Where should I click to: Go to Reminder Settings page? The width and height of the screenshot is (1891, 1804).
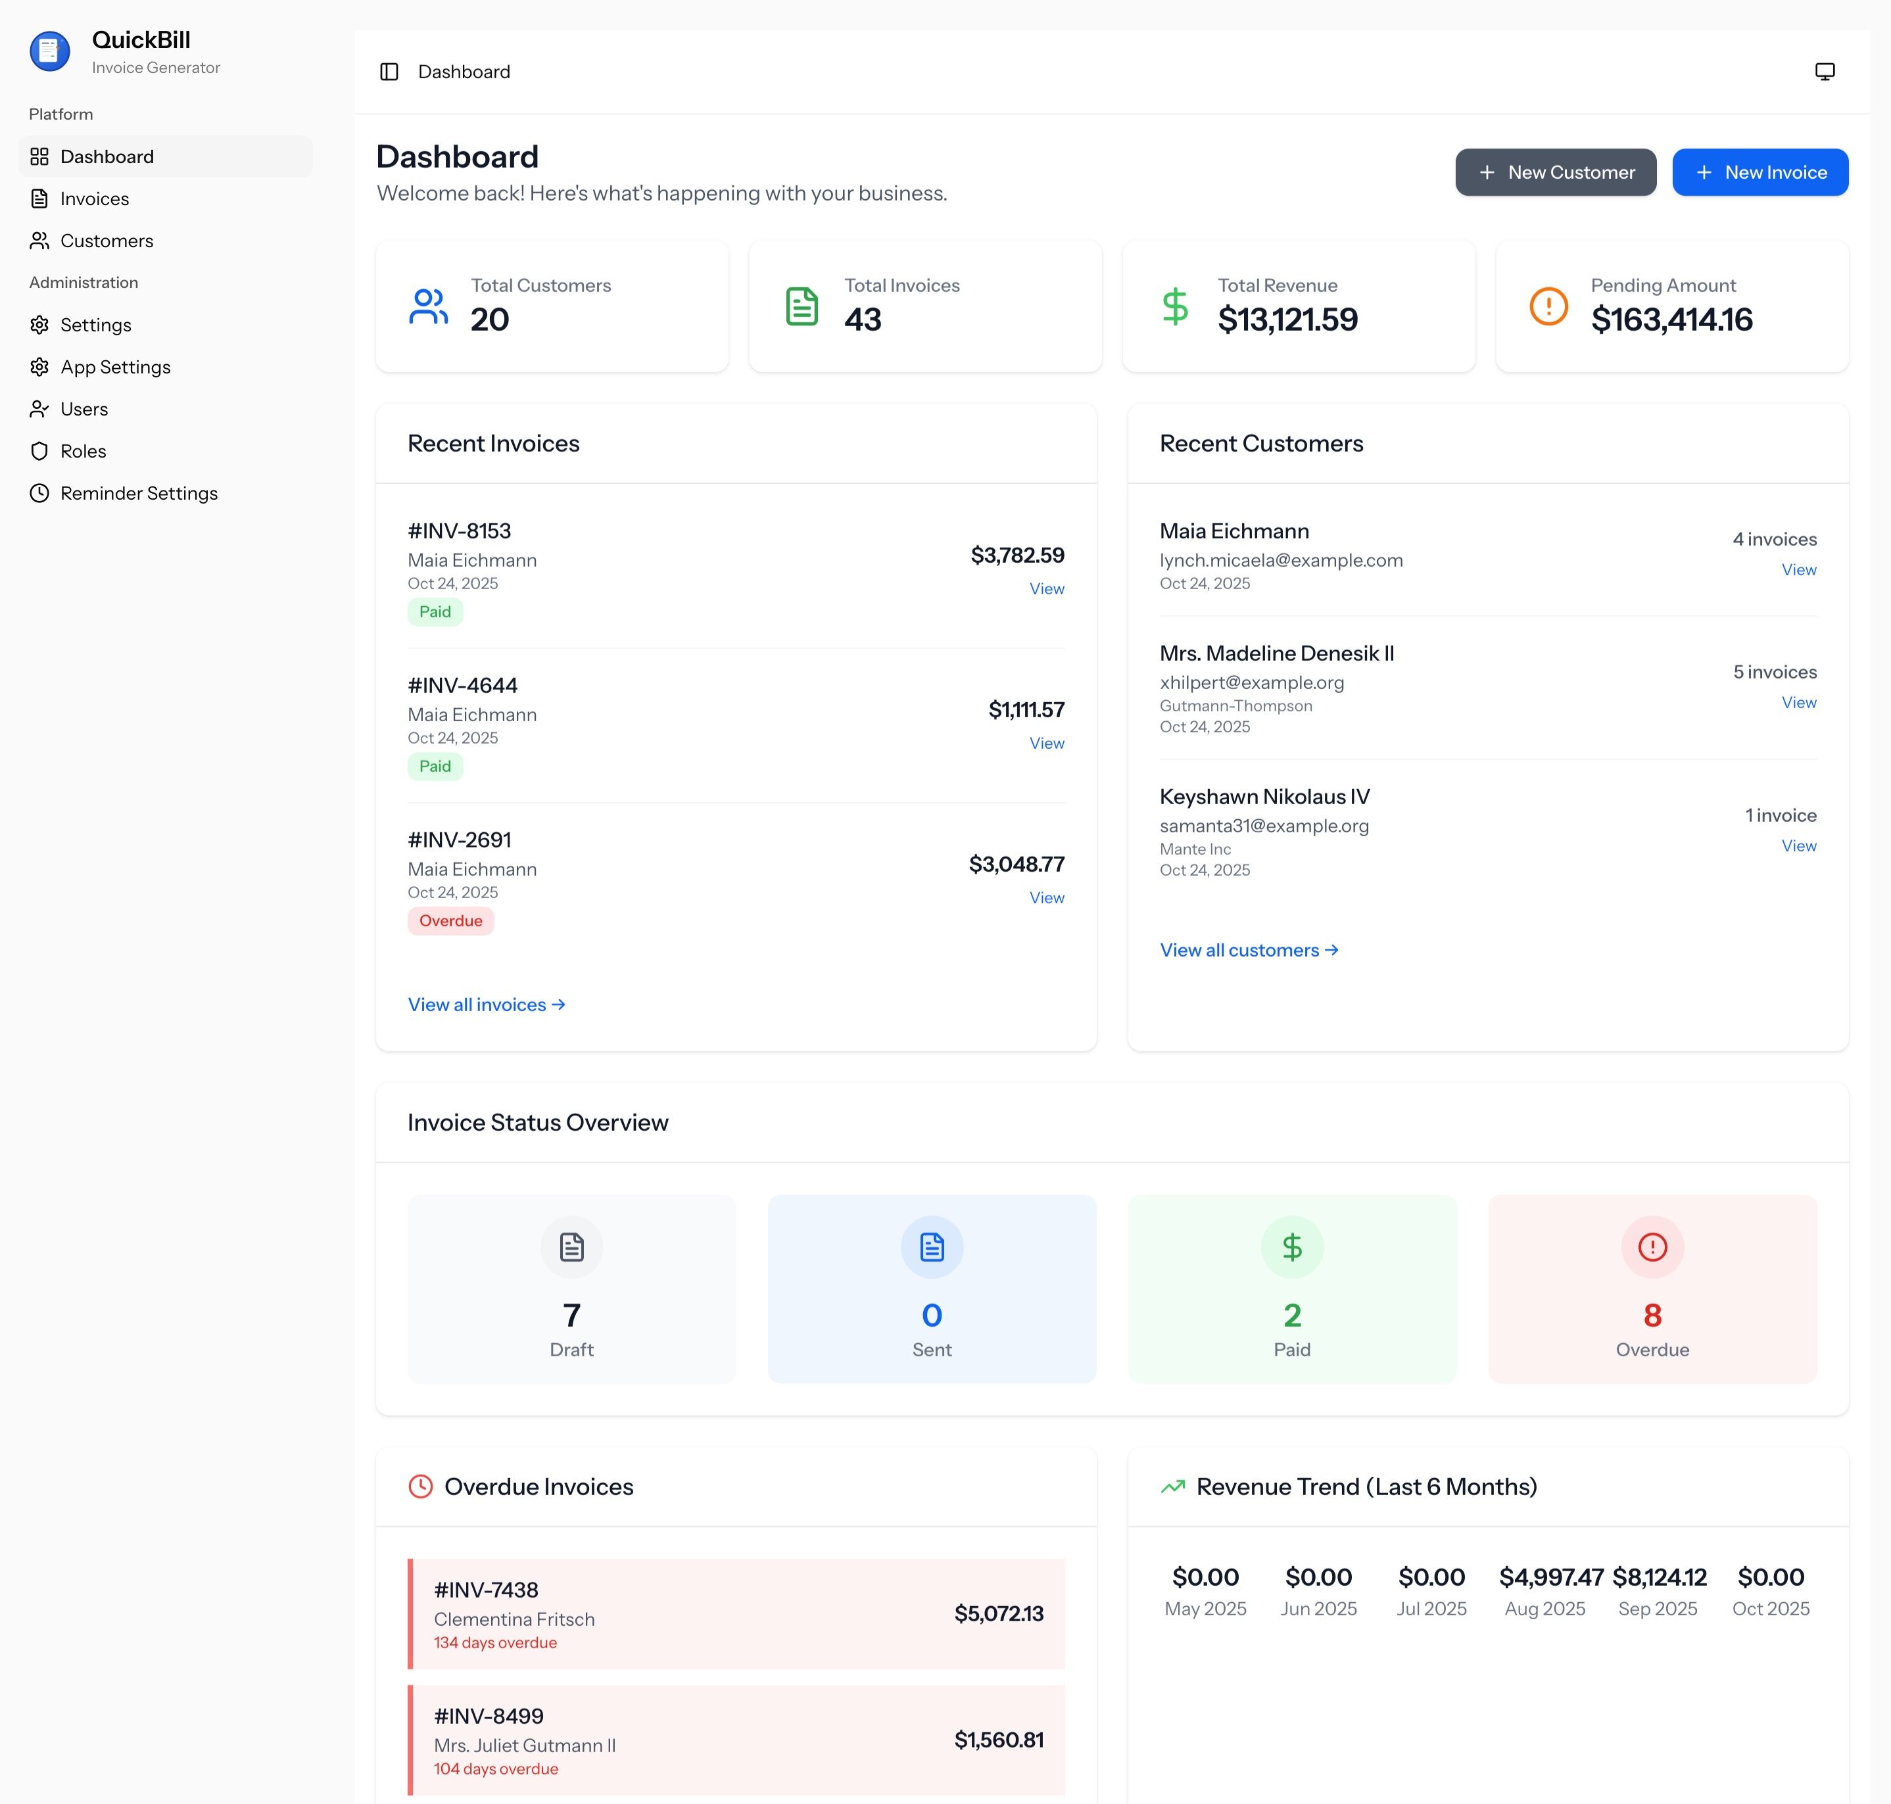pyautogui.click(x=139, y=493)
